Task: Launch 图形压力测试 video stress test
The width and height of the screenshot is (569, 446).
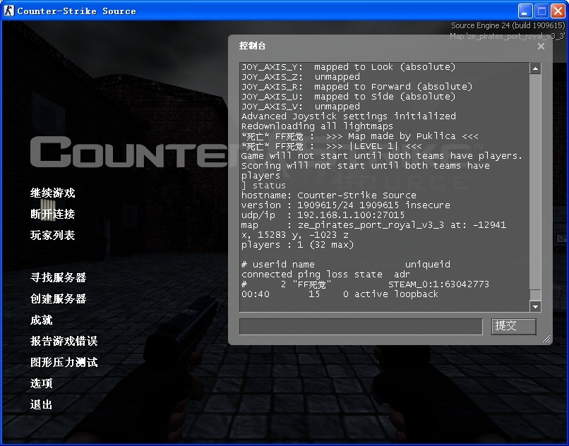Action: pos(64,362)
